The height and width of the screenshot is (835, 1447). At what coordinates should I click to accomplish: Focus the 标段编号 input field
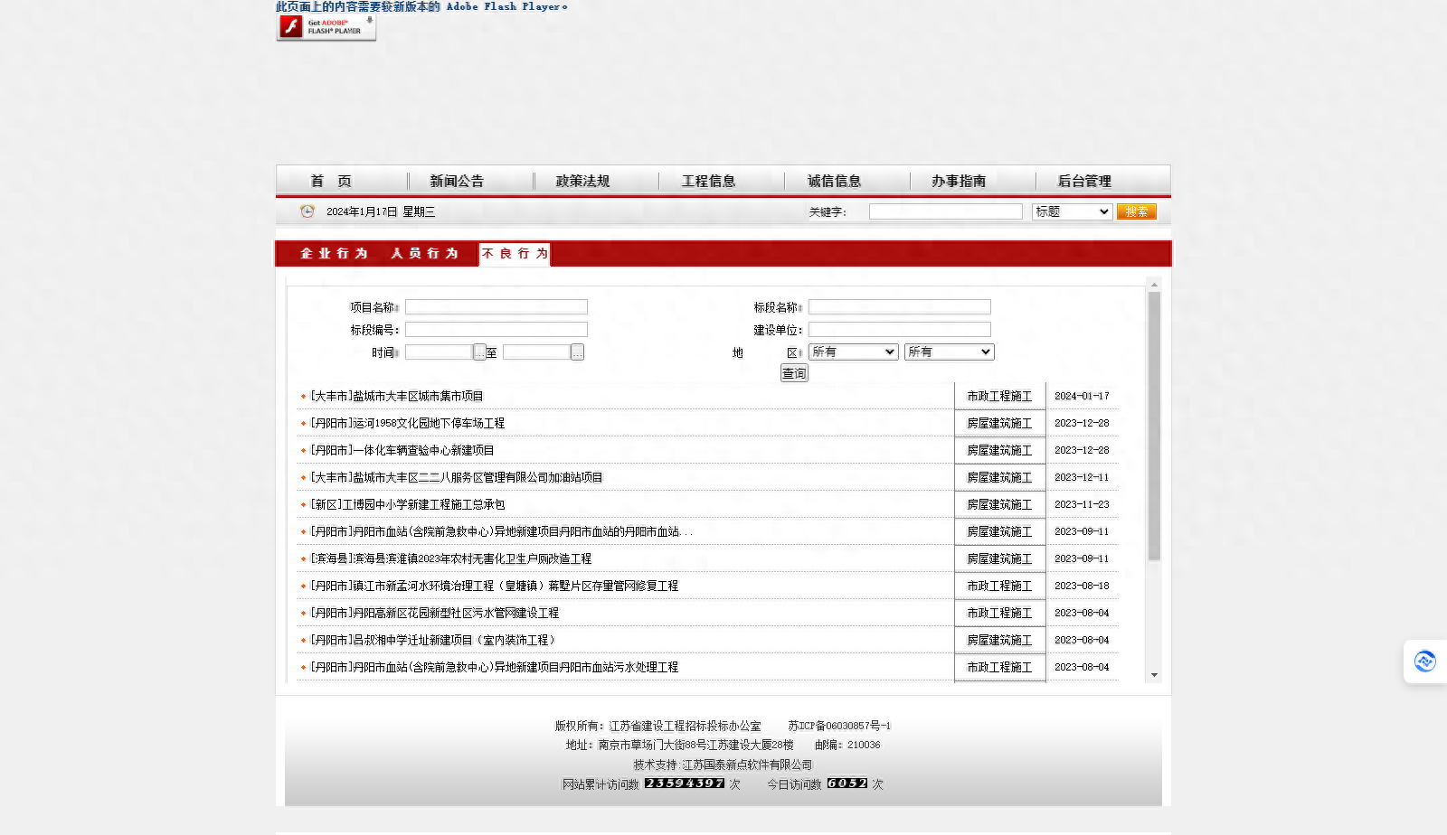pos(497,330)
